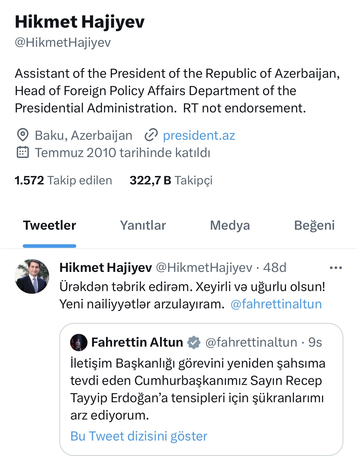Click "Bu Tweet dizisini göster" link
The image size is (358, 456).
139,436
